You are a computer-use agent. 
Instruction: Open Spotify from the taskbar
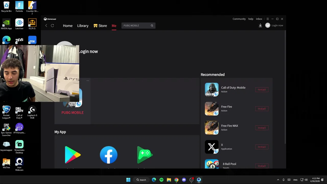coord(161,180)
